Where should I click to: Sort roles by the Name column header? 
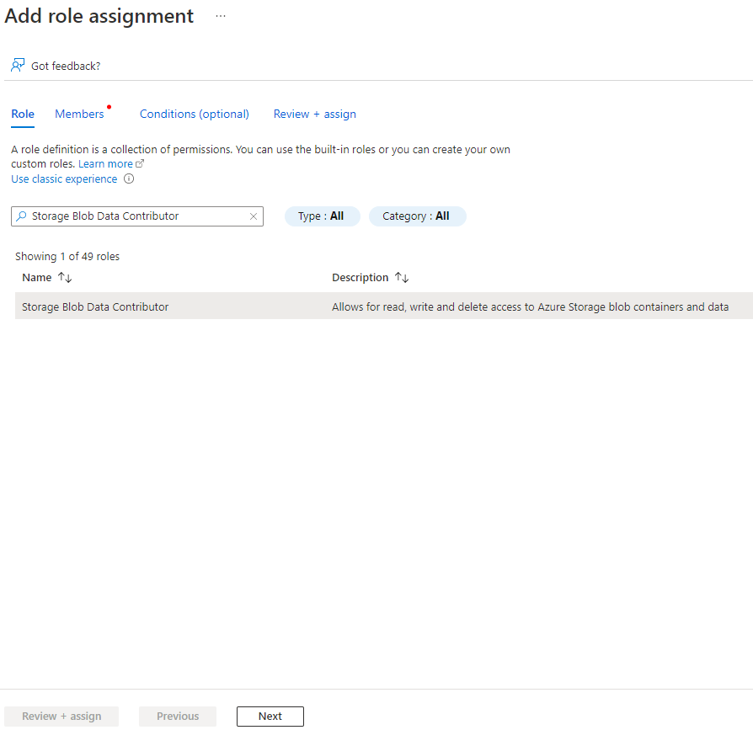37,278
